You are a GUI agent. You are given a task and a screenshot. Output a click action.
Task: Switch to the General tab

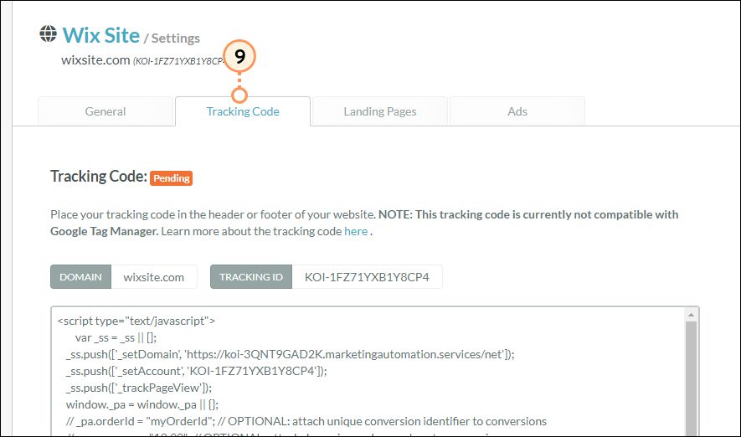105,111
